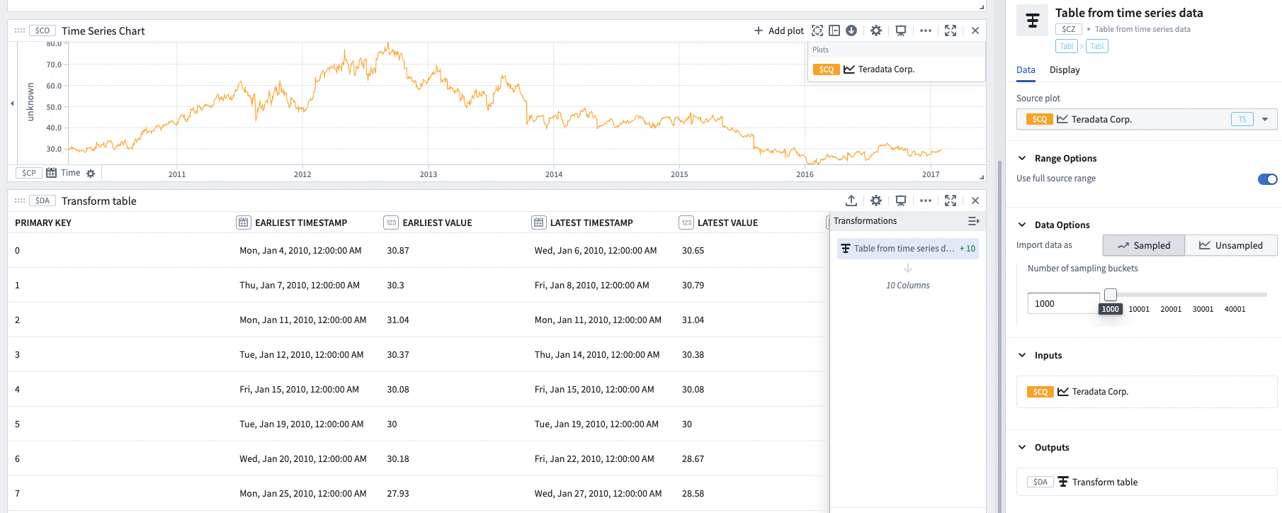
Task: Click presentation icon in Time Series Chart header
Action: click(x=901, y=30)
